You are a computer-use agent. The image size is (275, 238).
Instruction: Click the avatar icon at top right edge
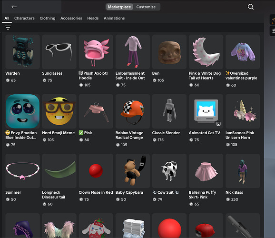pos(273,20)
